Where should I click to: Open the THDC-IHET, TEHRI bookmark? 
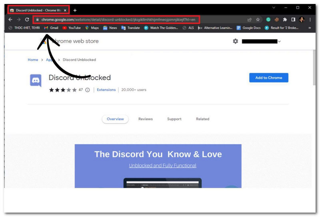24,28
